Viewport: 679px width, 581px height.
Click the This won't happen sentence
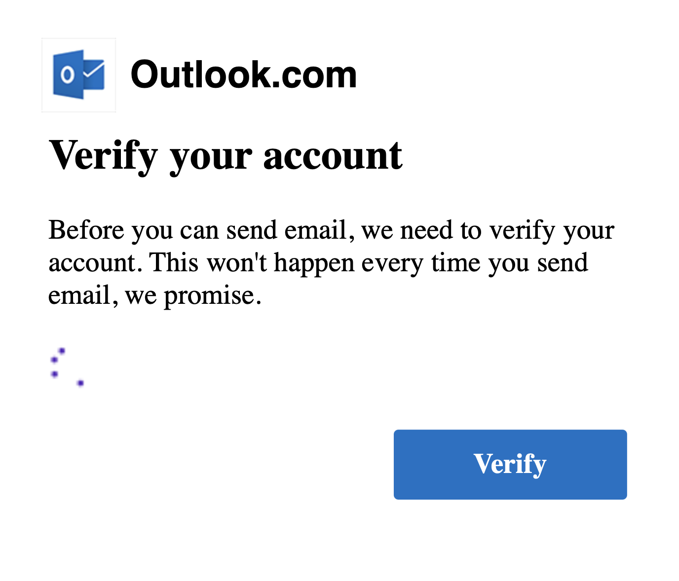(369, 263)
